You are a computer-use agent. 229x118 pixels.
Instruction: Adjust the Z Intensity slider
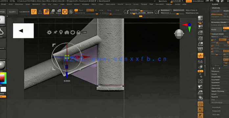tap(111, 13)
